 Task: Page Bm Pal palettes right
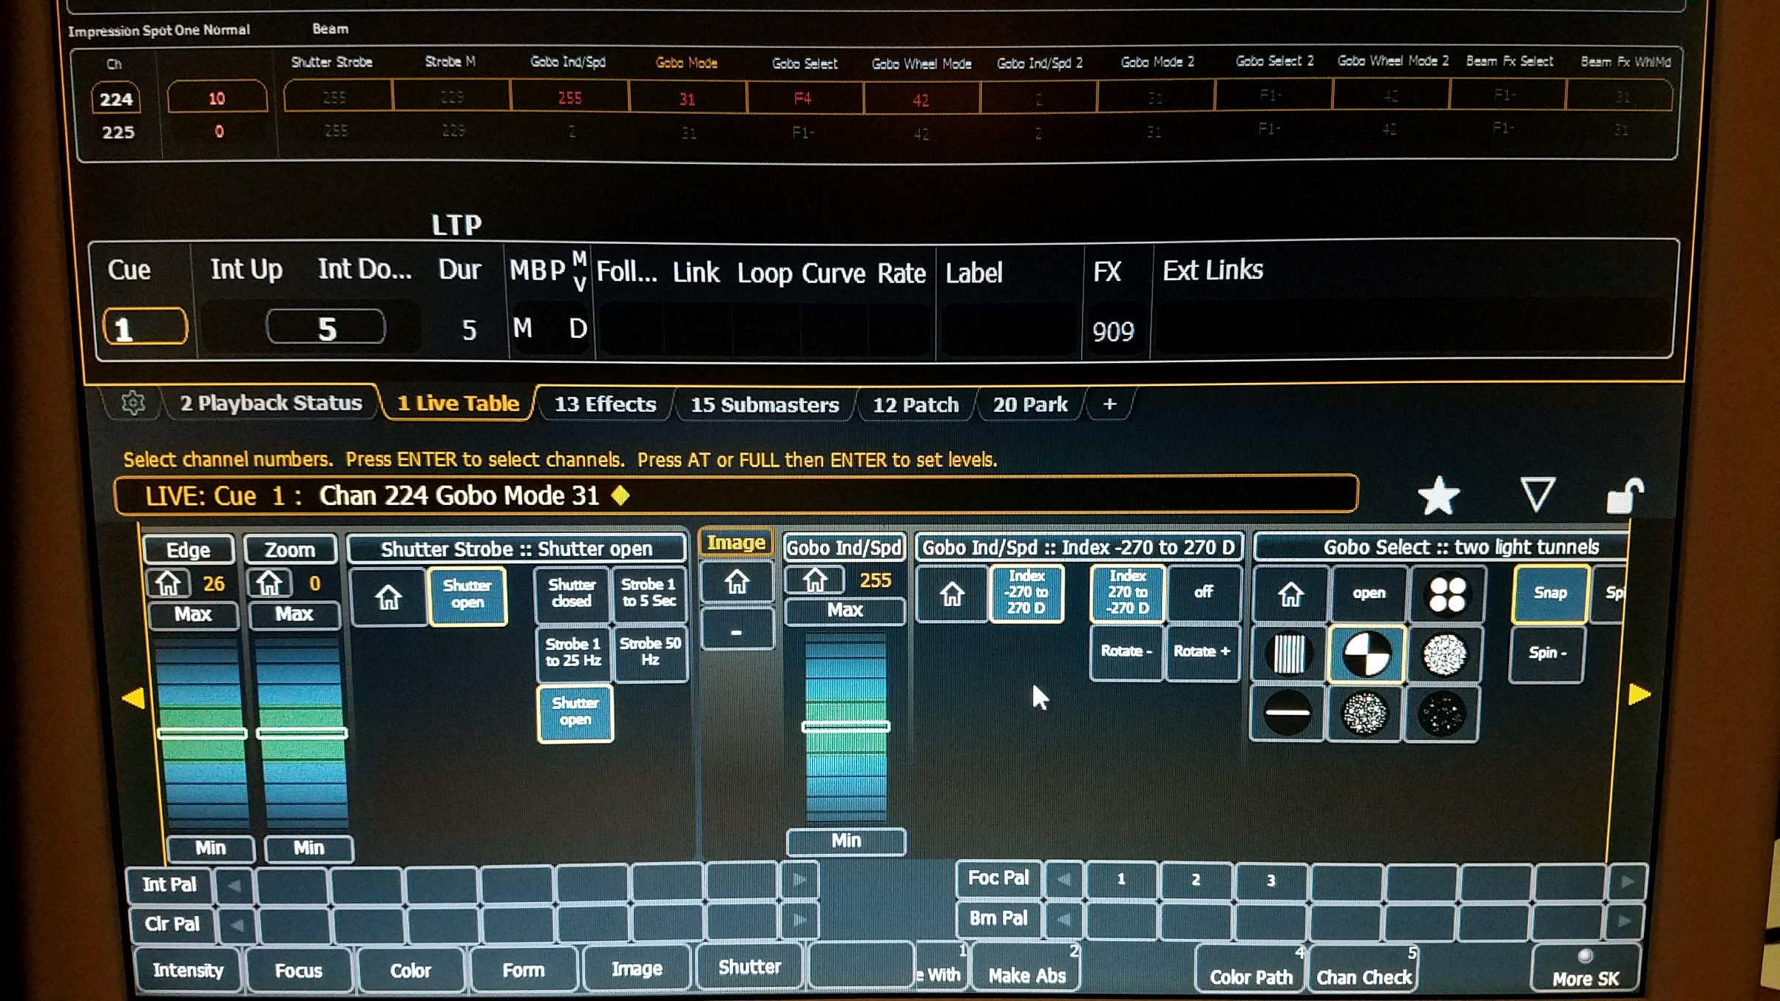[x=1624, y=921]
